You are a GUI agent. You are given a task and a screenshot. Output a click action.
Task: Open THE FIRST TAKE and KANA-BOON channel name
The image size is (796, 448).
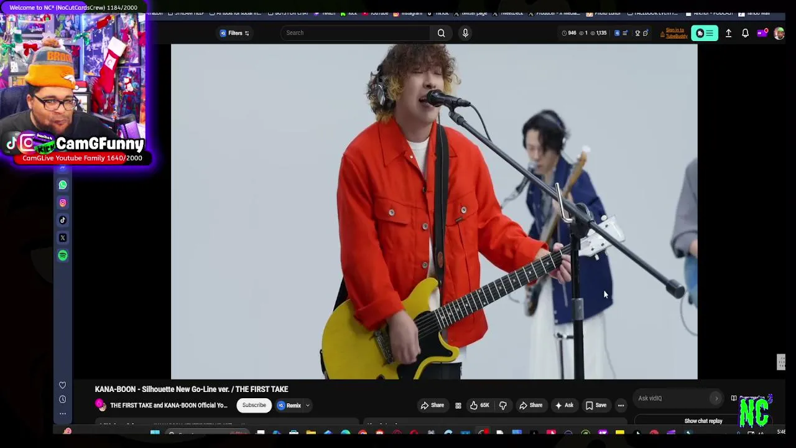point(169,406)
